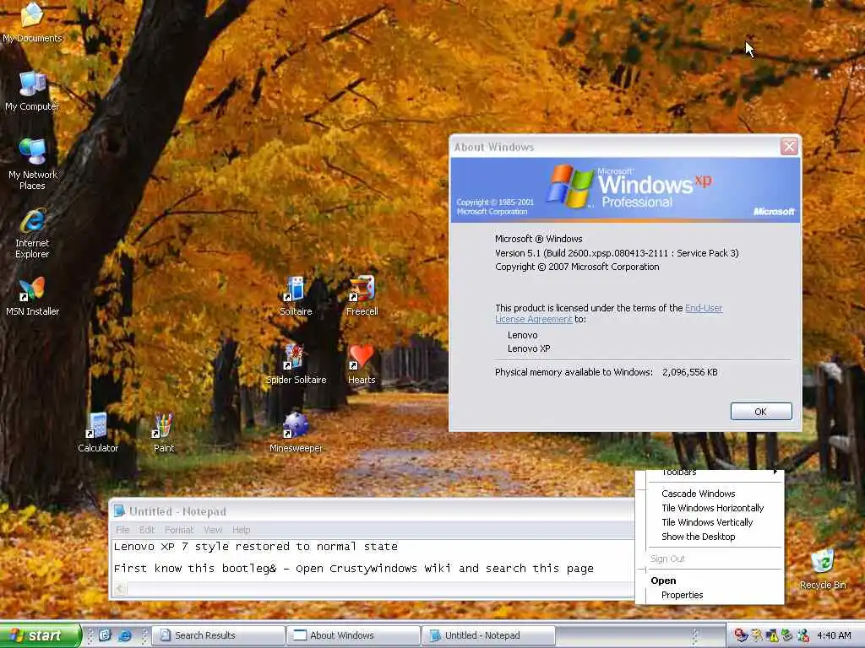Screen dimensions: 865x648
Task: Click Notepad horizontal scrollbar left arrow
Action: [120, 589]
